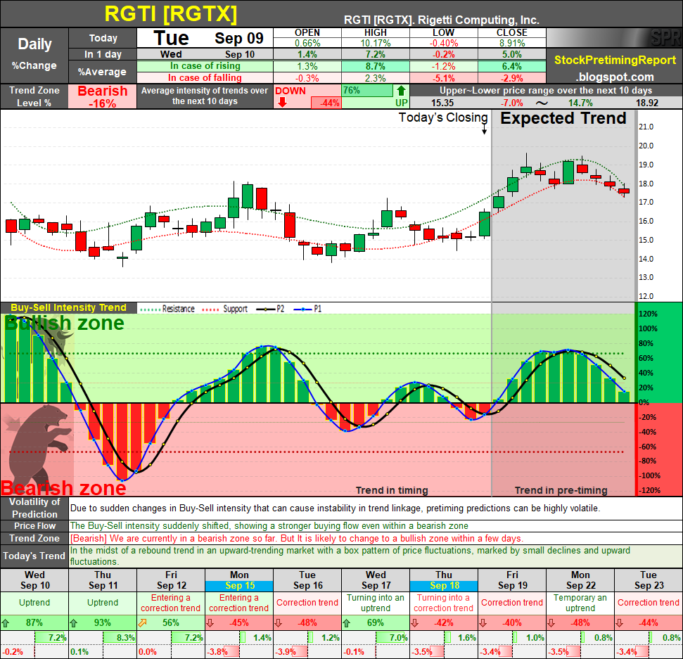
Task: Select the HIGH column header
Action: pyautogui.click(x=376, y=32)
